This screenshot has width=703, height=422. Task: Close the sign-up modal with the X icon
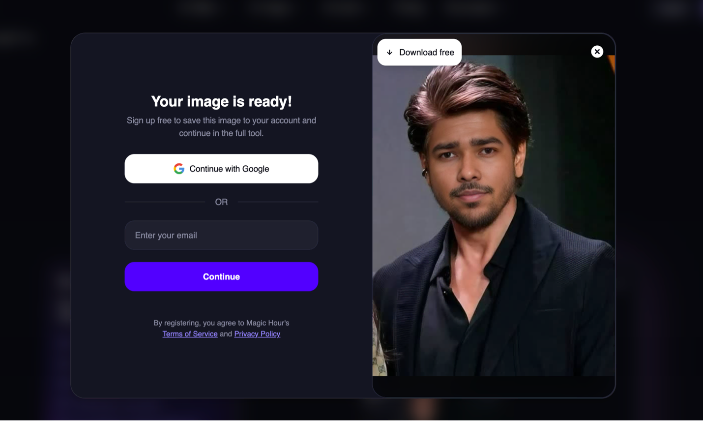tap(597, 52)
